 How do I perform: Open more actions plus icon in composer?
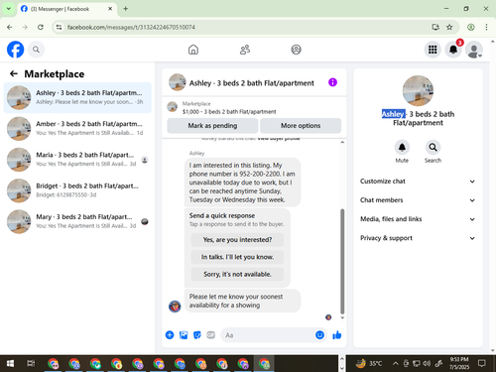(x=170, y=335)
